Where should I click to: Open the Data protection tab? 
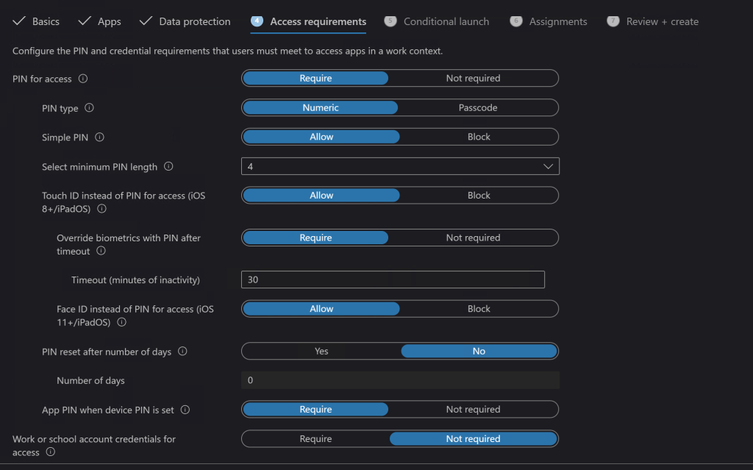(194, 21)
